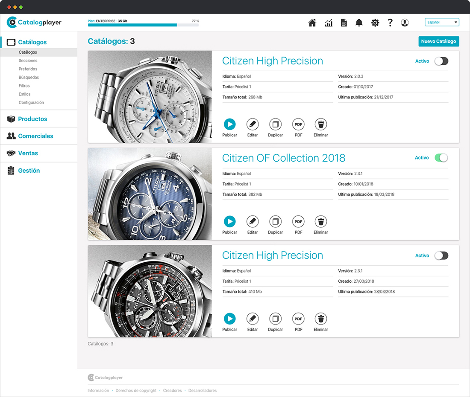The width and height of the screenshot is (470, 397).
Task: Edit the catalog created 27/03/2018
Action: (x=253, y=319)
